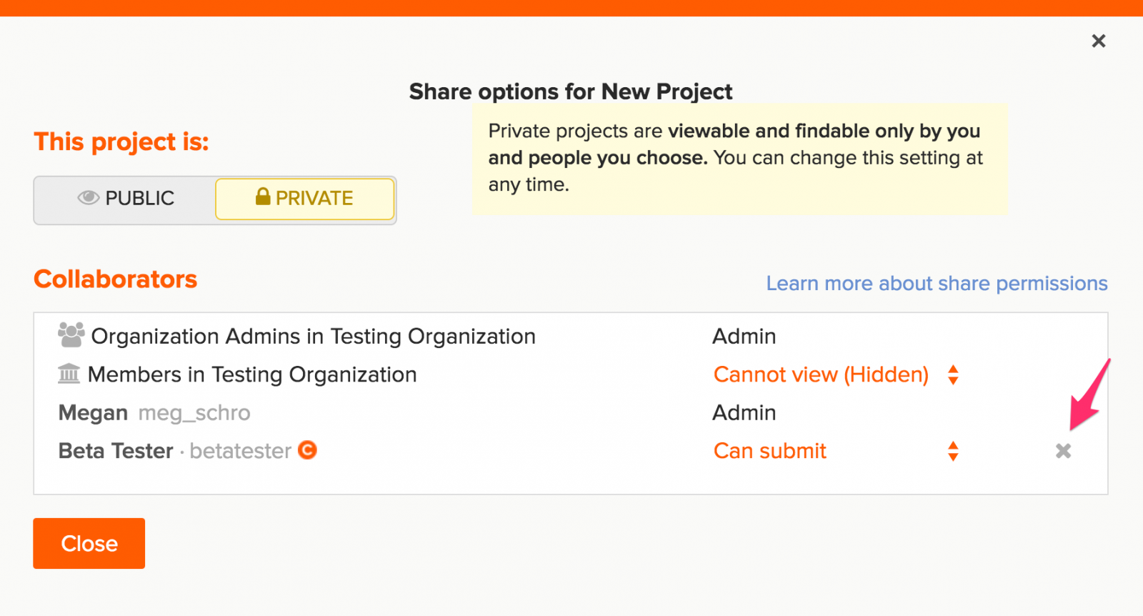Click the eye icon on PUBLIC

click(88, 198)
